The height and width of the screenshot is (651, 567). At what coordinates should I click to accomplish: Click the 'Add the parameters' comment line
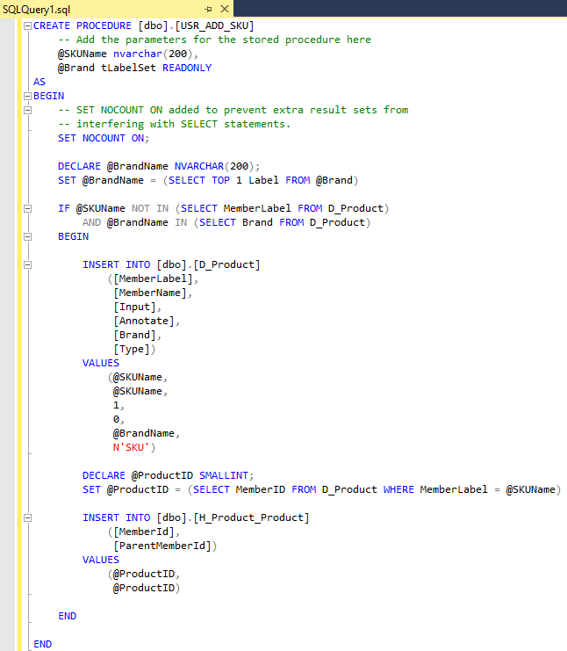(214, 40)
